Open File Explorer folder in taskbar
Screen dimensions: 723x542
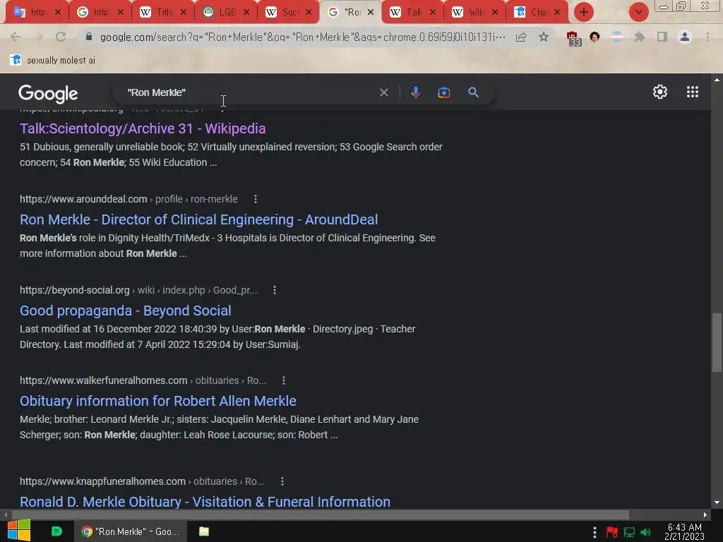point(204,531)
